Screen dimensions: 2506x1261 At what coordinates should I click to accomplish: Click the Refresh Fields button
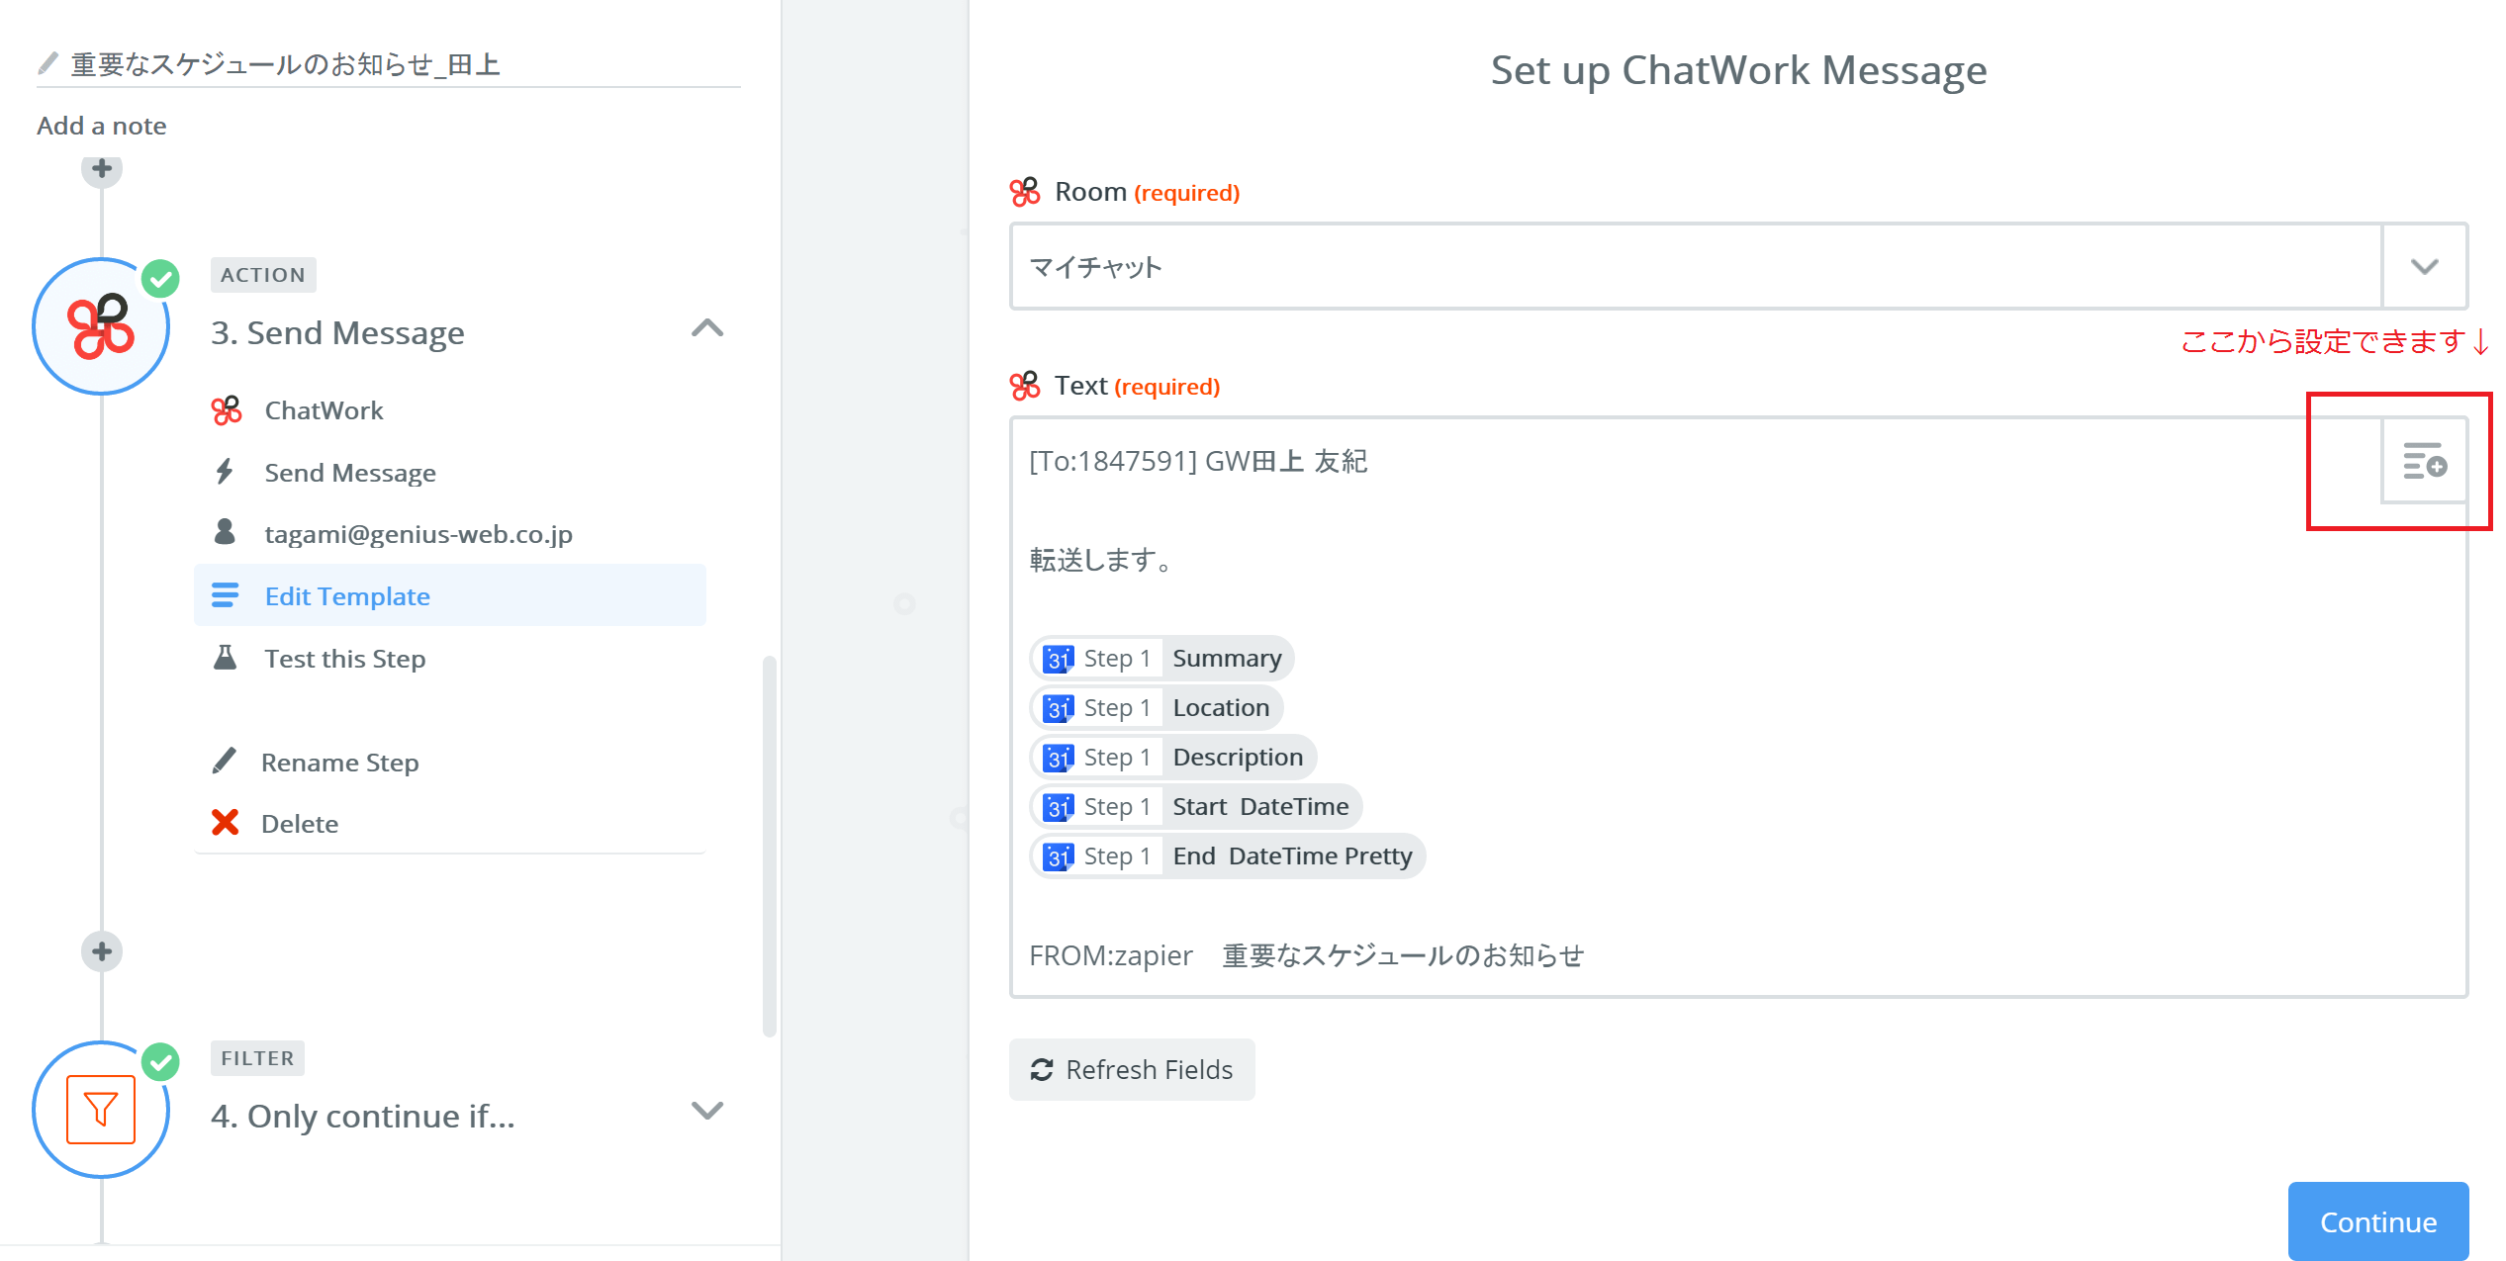pyautogui.click(x=1132, y=1069)
